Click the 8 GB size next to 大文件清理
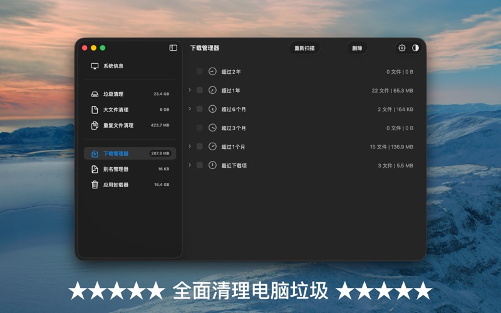 [165, 110]
